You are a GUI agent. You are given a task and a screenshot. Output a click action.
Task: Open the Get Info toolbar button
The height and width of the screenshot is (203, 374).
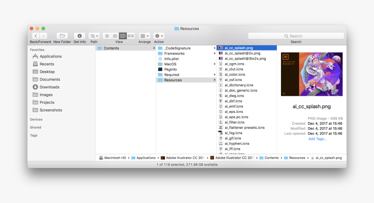click(80, 36)
